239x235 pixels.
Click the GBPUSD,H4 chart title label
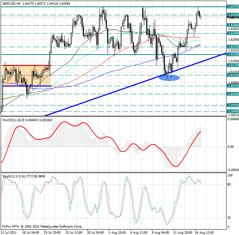11,3
